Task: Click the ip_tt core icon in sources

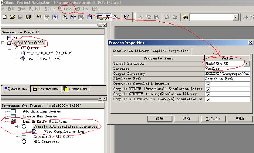Action: [x=22, y=58]
